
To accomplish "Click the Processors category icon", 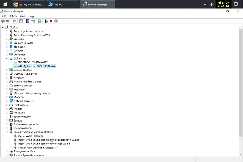I will coord(11,113).
